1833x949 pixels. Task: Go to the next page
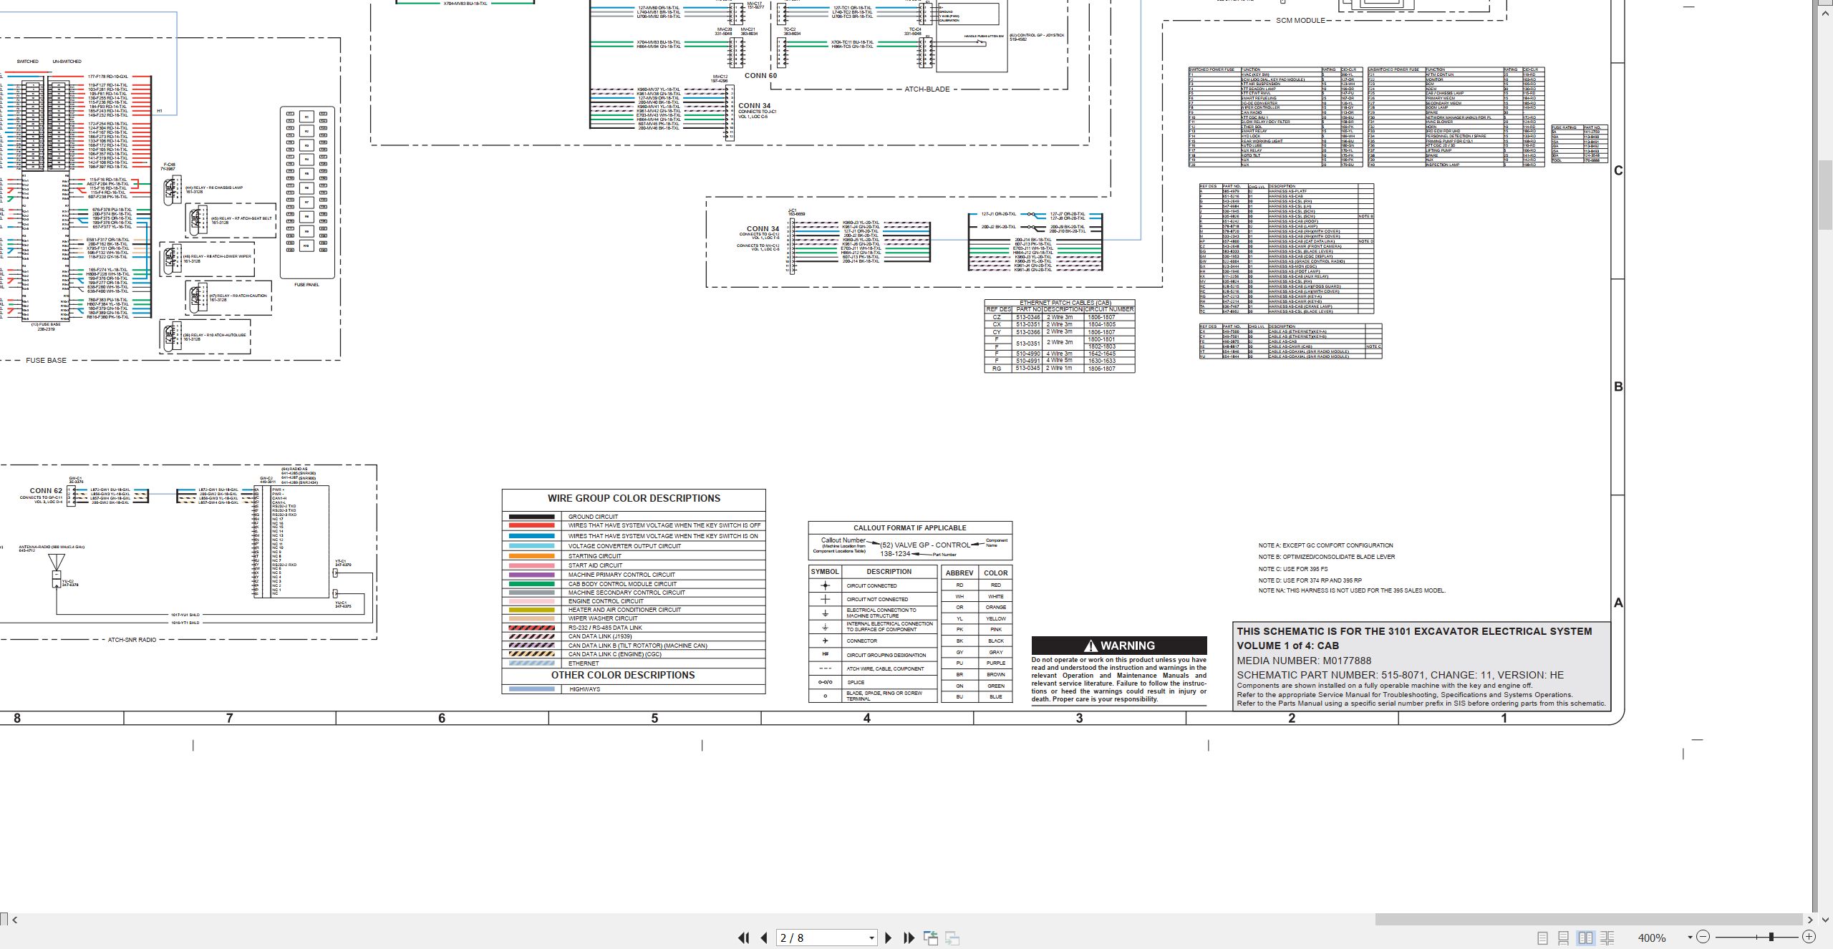click(889, 938)
